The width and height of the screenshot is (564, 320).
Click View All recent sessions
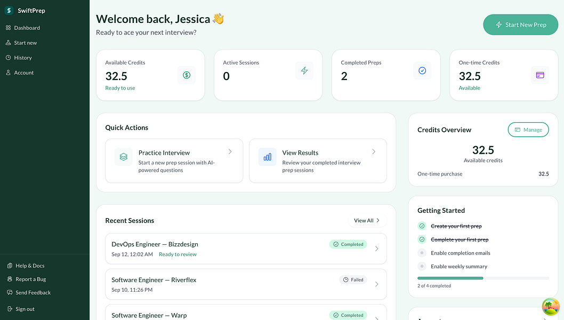pos(367,220)
